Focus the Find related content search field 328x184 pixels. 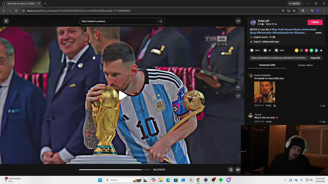pyautogui.click(x=118, y=21)
